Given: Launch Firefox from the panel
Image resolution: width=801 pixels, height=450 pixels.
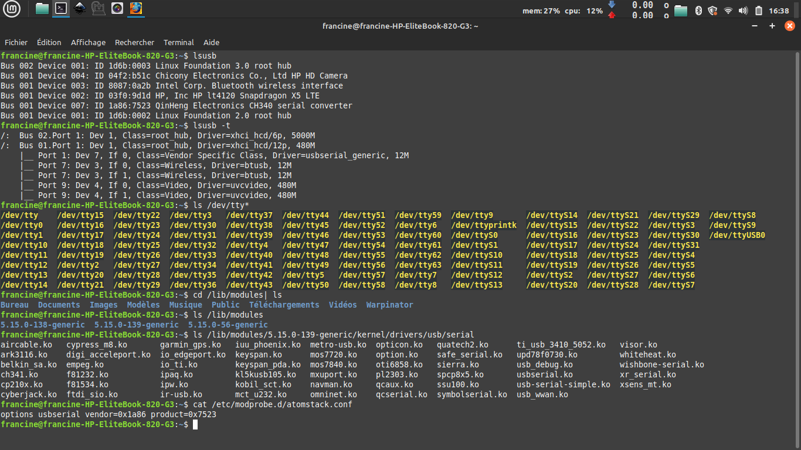Looking at the screenshot, I should [136, 9].
